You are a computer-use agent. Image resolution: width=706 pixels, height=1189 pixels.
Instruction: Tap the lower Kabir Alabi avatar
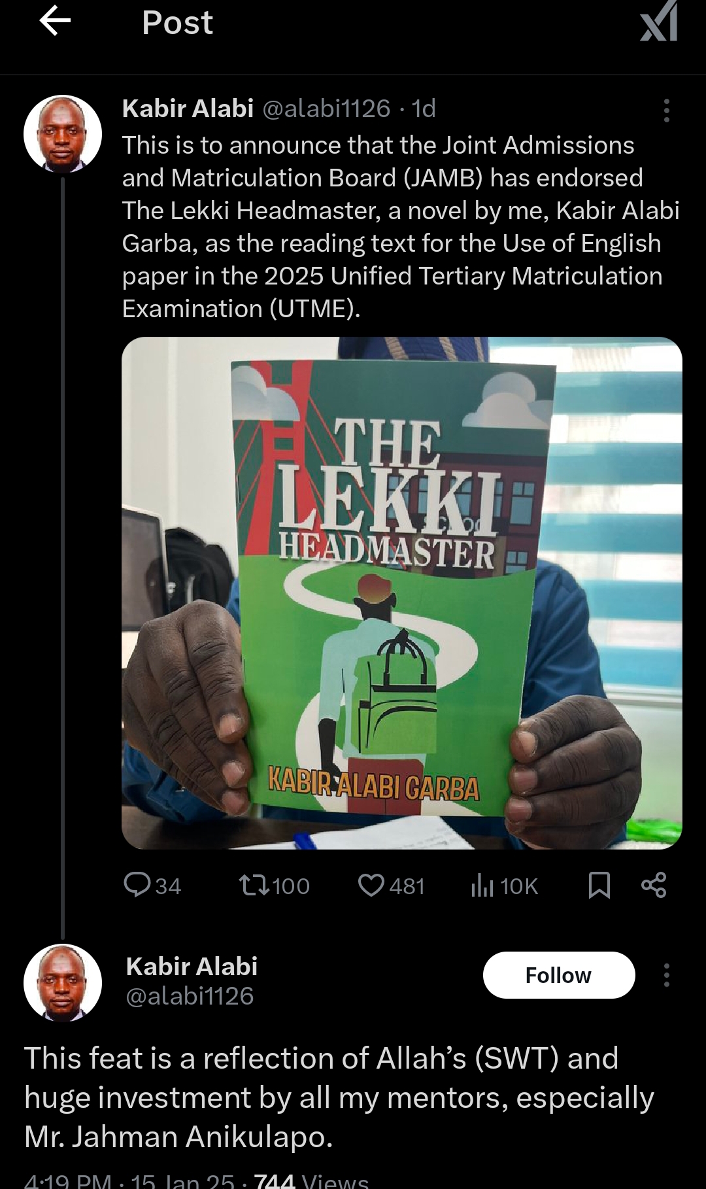(x=63, y=982)
